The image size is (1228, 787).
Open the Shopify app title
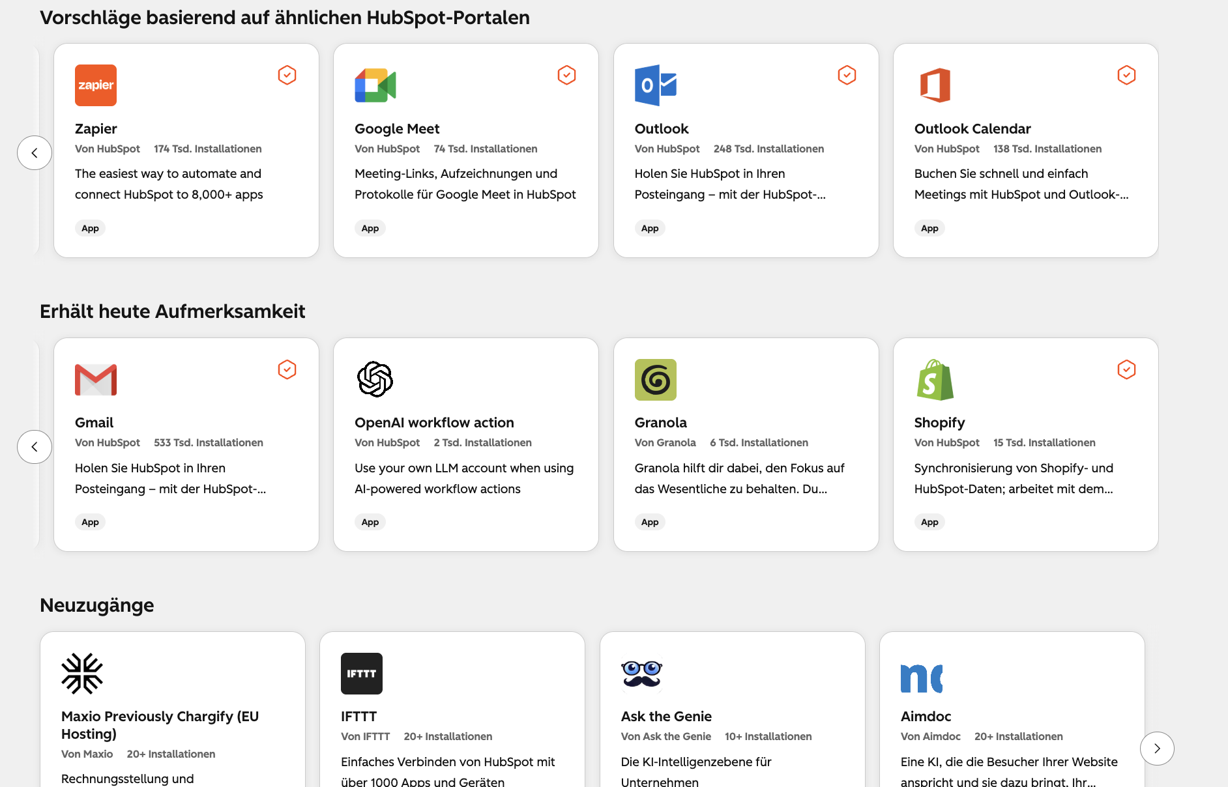click(939, 423)
